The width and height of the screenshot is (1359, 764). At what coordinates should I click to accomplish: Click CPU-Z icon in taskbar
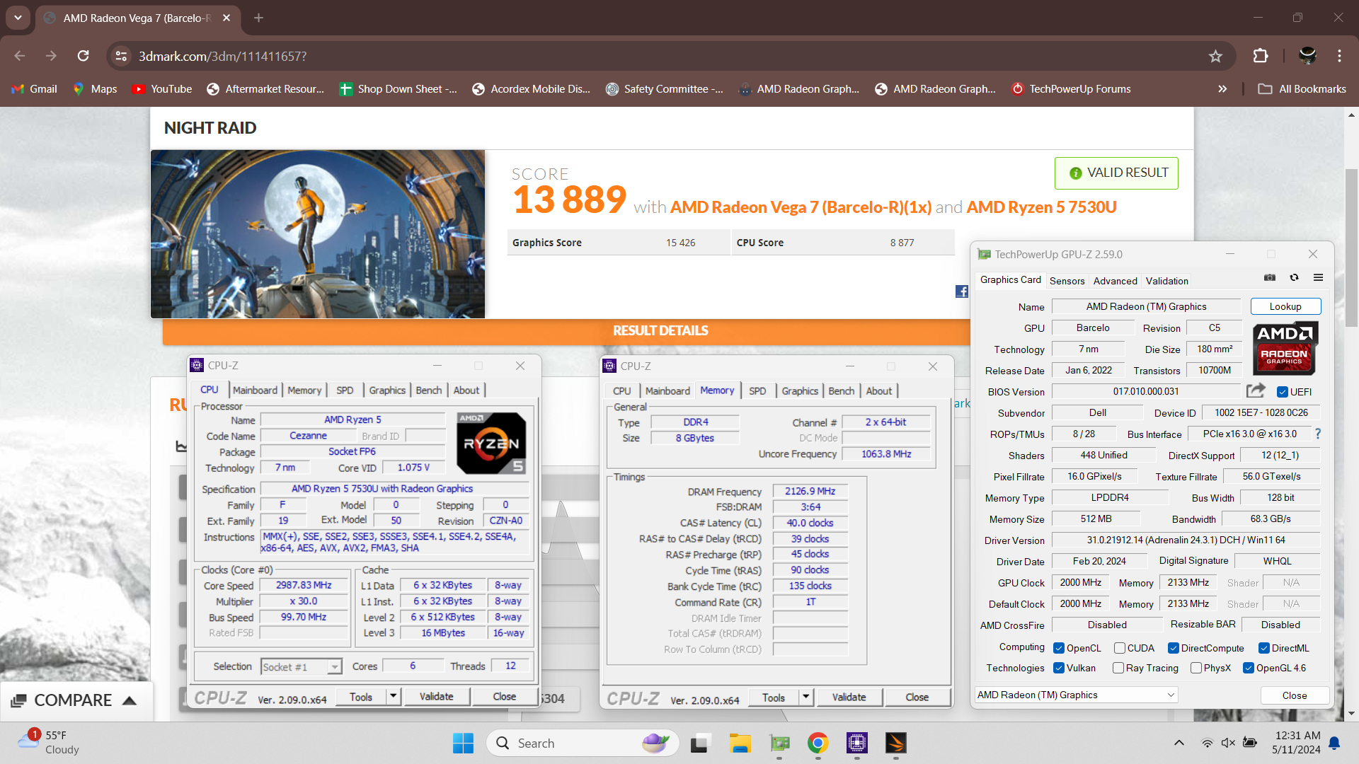(x=856, y=743)
